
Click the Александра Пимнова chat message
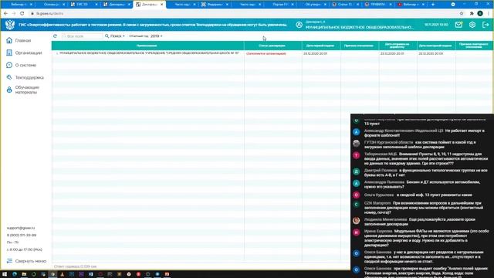coord(422,185)
